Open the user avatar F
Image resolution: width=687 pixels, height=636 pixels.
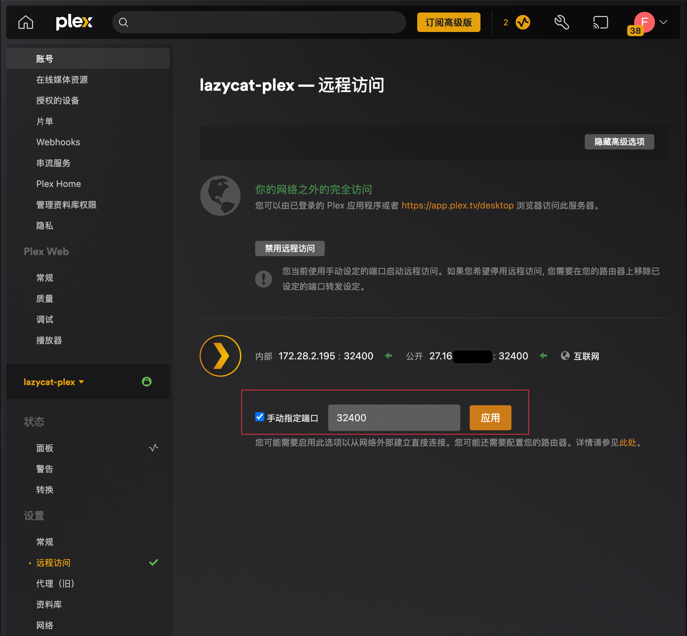tap(645, 22)
